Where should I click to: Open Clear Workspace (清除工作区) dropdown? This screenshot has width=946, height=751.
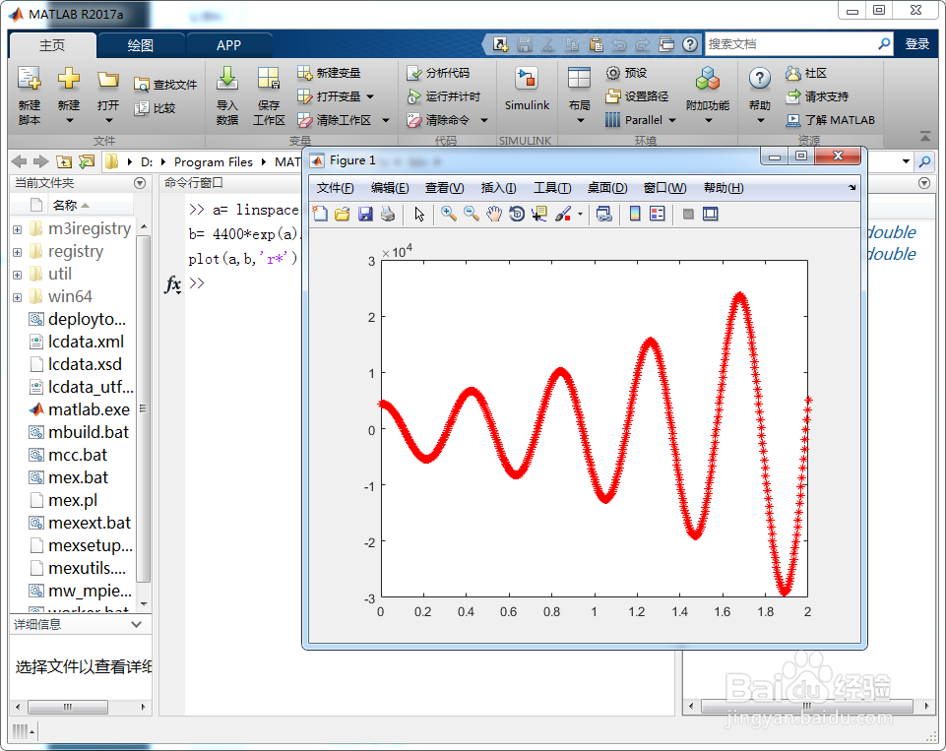[386, 120]
